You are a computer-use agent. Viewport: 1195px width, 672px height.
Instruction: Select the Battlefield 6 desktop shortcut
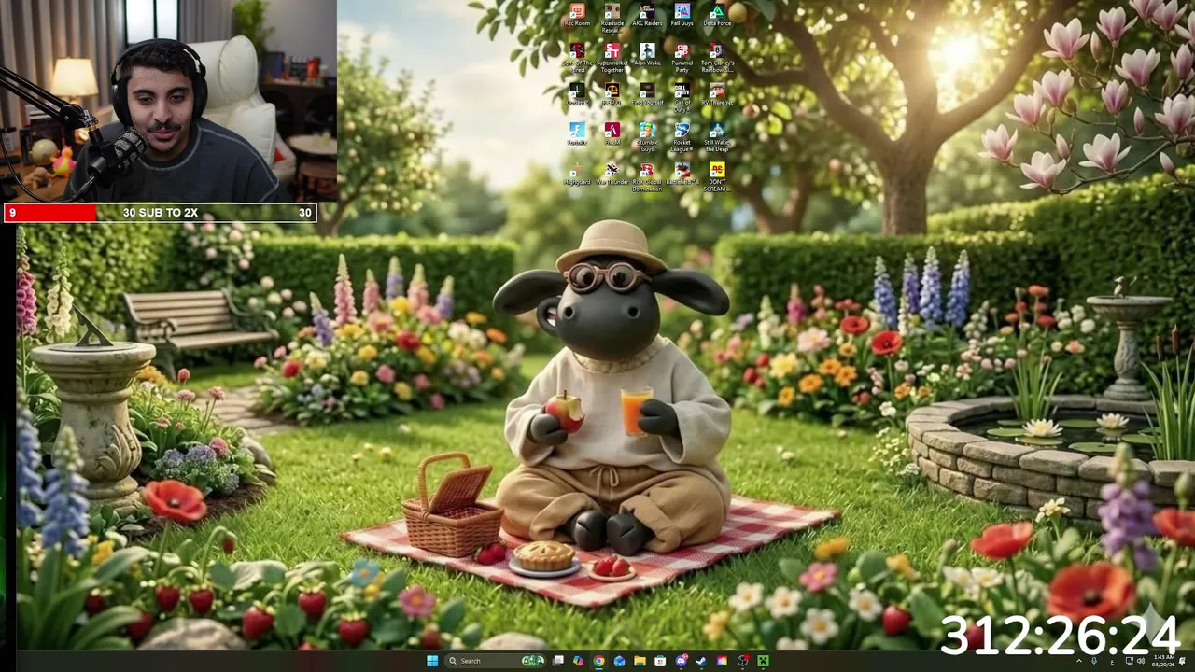point(682,174)
